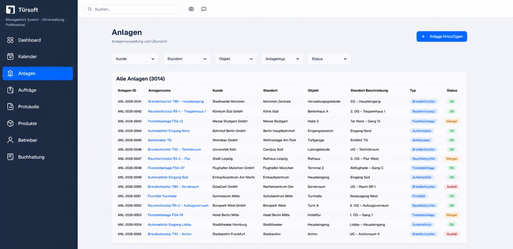513x249 pixels.
Task: Open Kalender from the sidebar
Action: point(38,57)
